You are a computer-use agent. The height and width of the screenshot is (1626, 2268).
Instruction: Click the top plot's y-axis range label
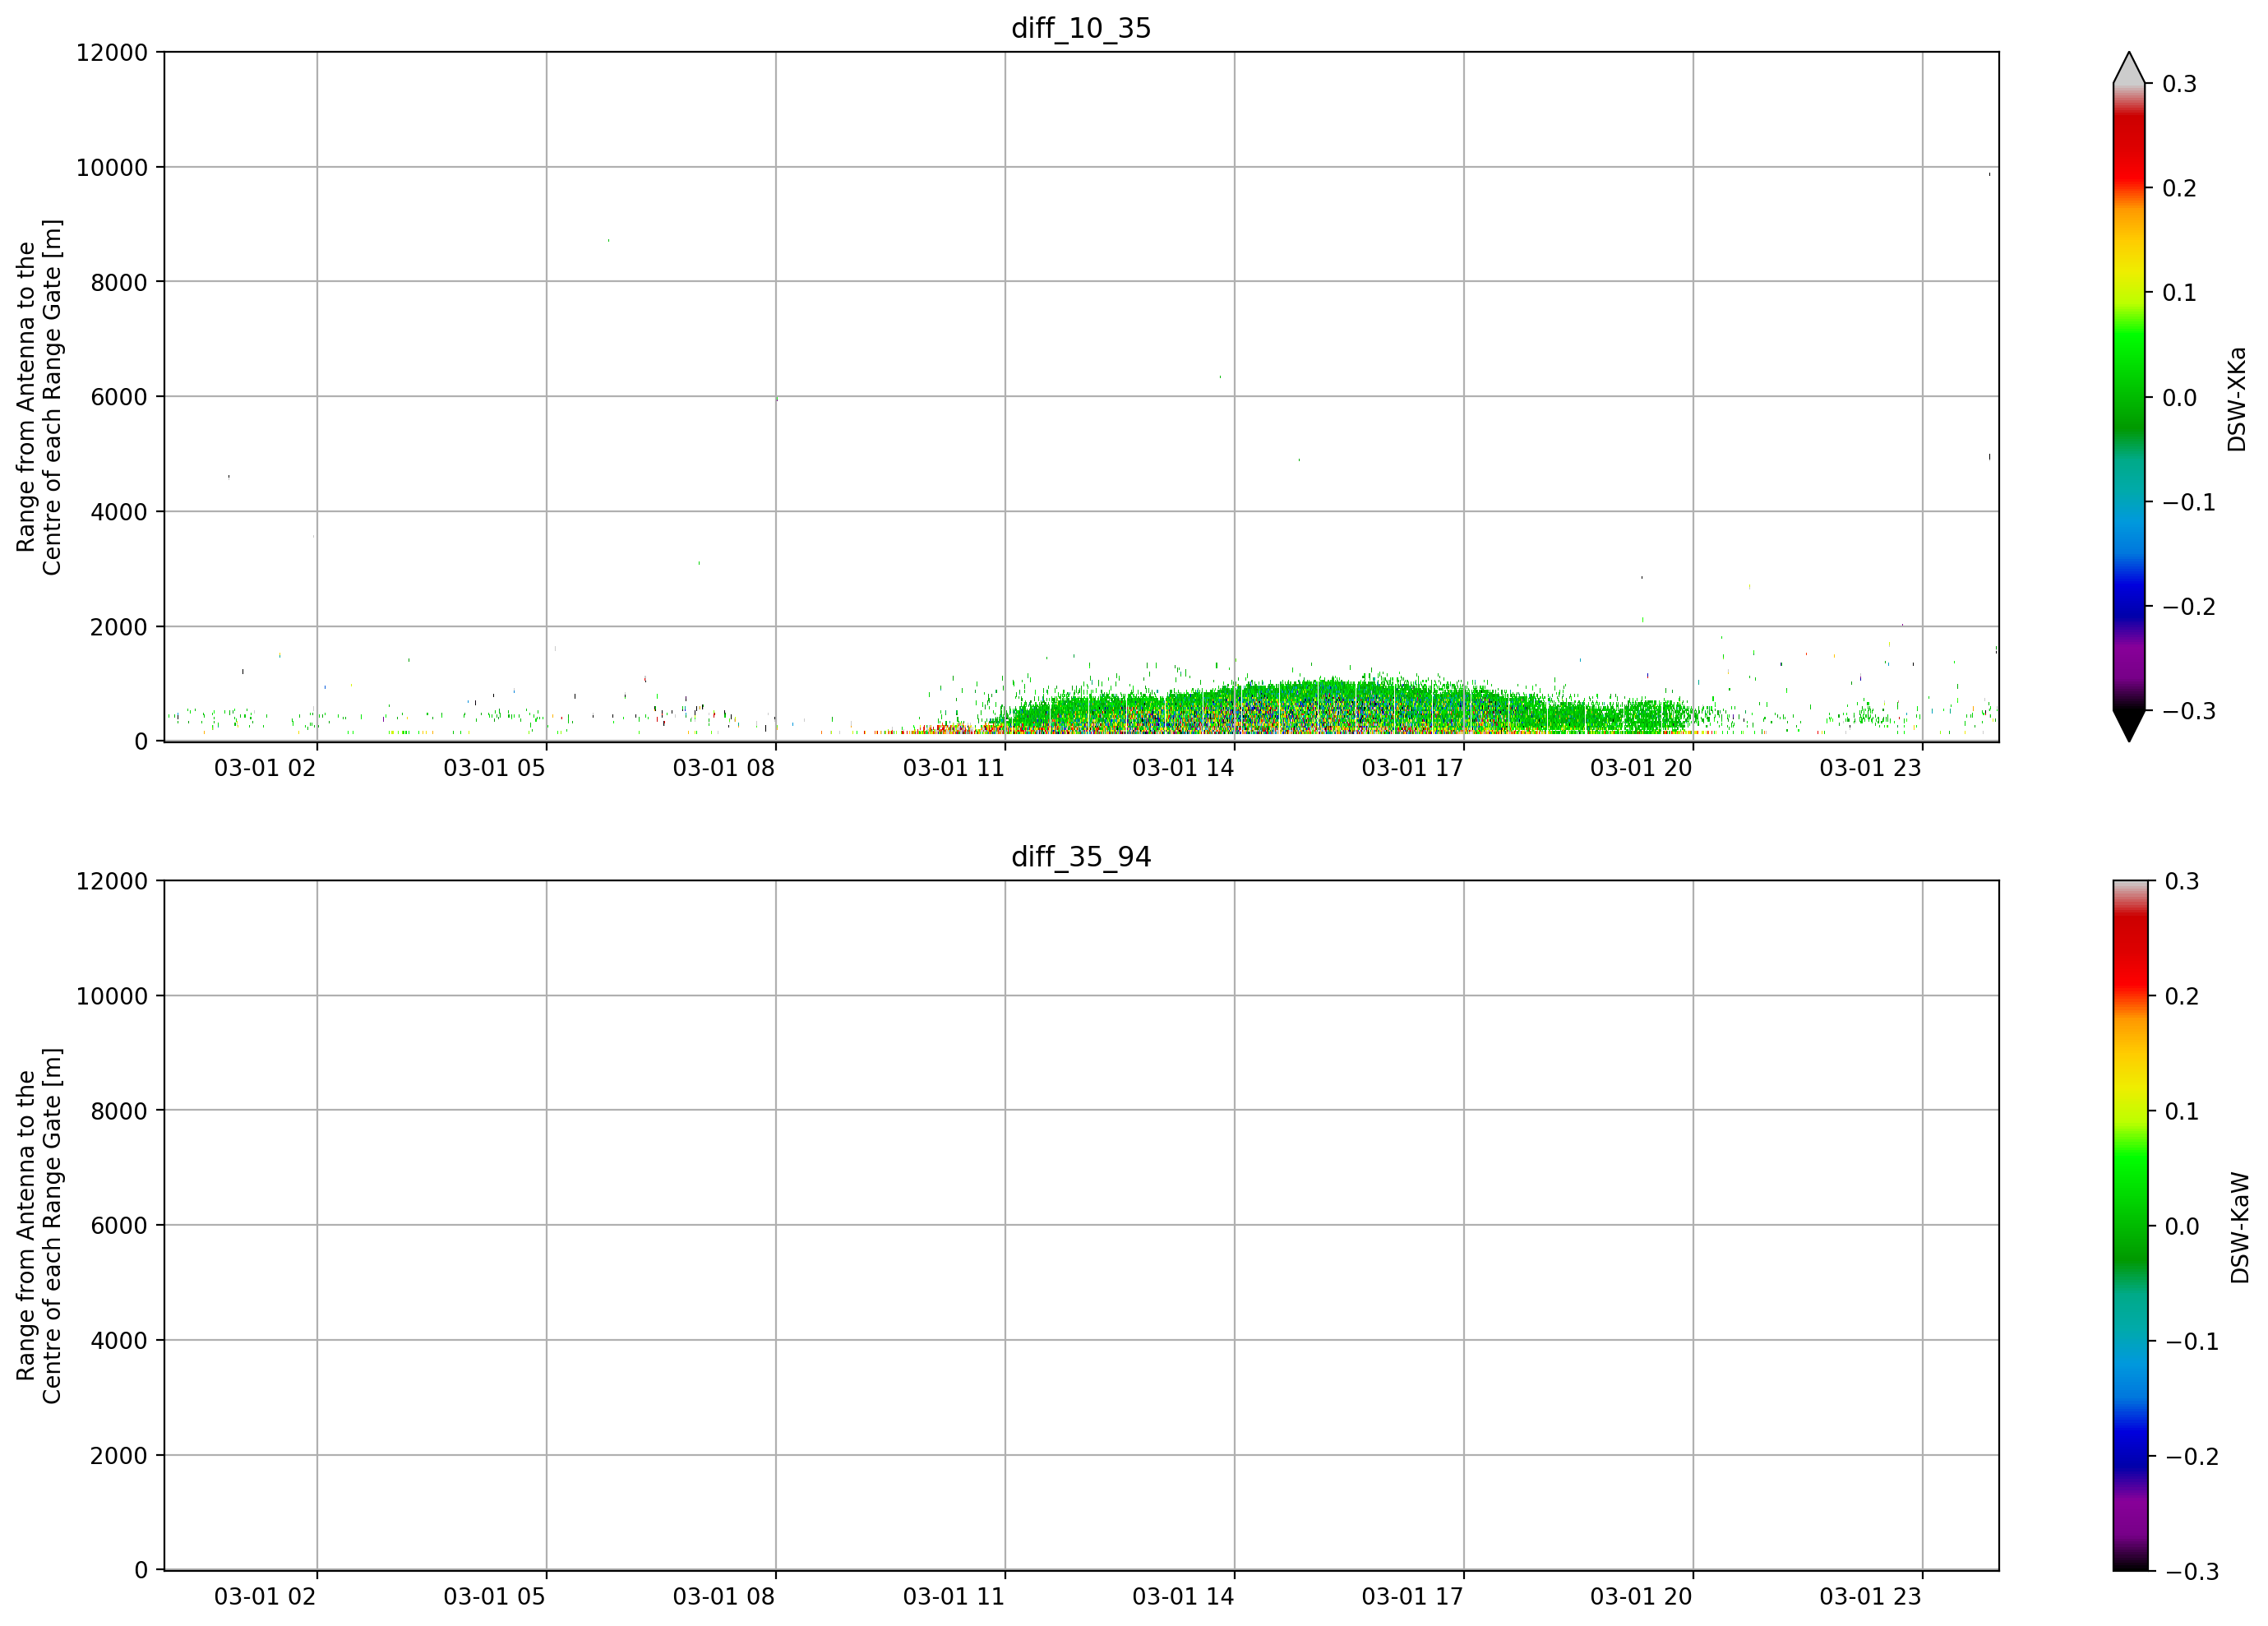point(39,397)
